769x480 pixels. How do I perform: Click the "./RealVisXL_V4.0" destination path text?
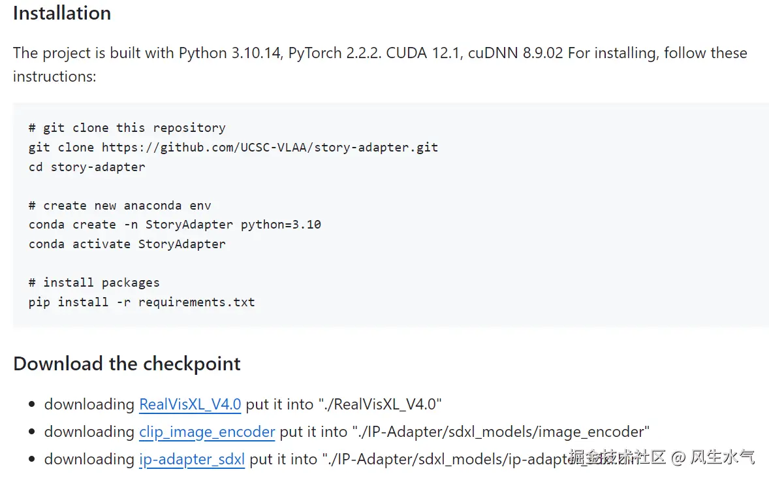click(381, 404)
